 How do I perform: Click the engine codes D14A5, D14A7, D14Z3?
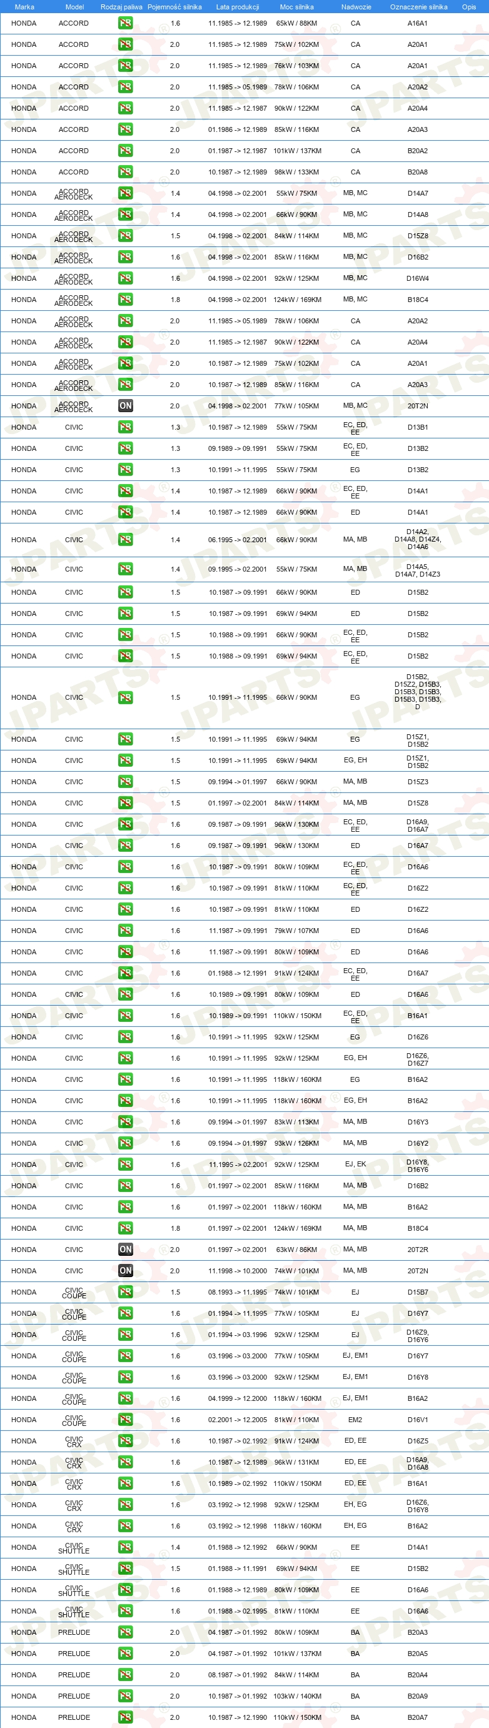point(417,570)
